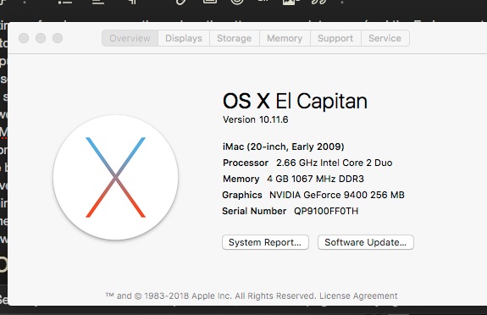Click the grey zoom window button
487x315 pixels.
click(x=58, y=38)
